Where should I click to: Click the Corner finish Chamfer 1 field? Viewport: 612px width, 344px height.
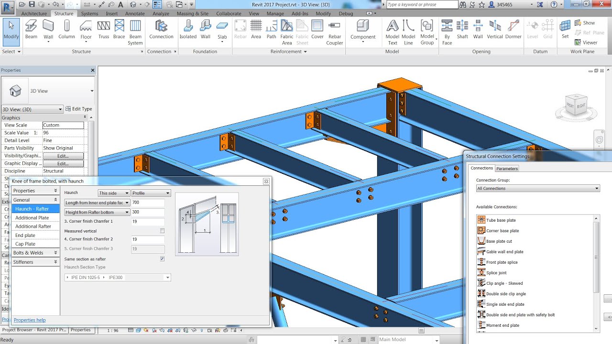pyautogui.click(x=148, y=222)
